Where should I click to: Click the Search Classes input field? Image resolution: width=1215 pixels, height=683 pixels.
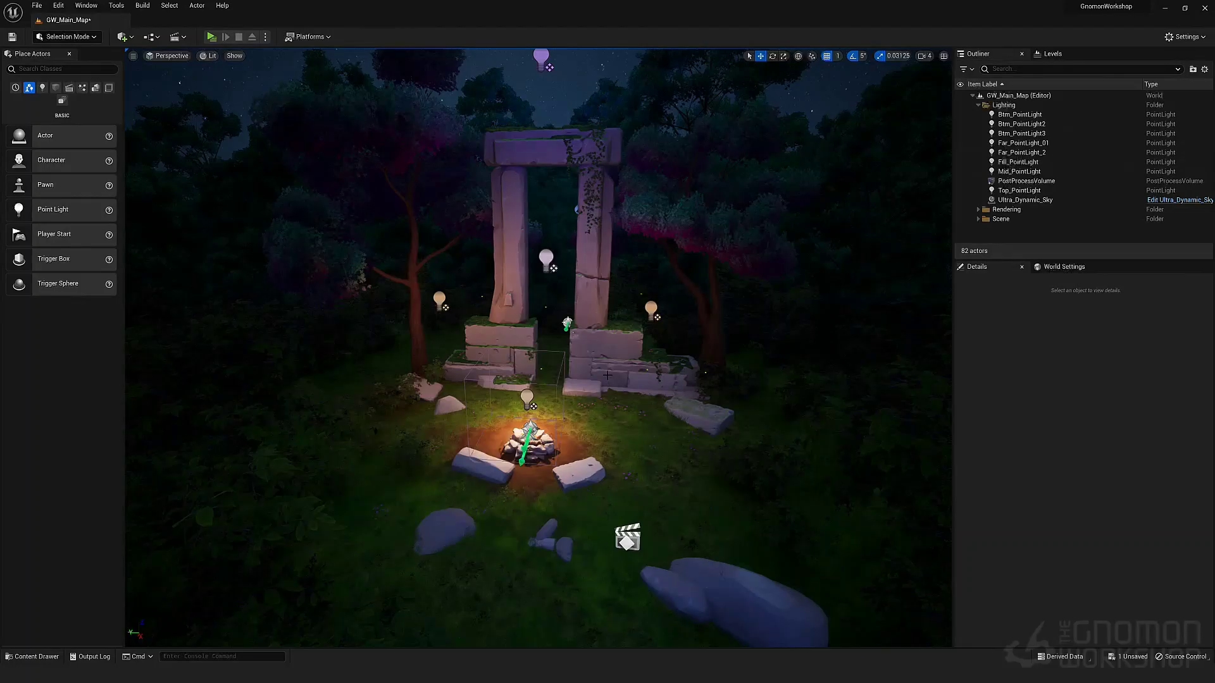[x=63, y=69]
